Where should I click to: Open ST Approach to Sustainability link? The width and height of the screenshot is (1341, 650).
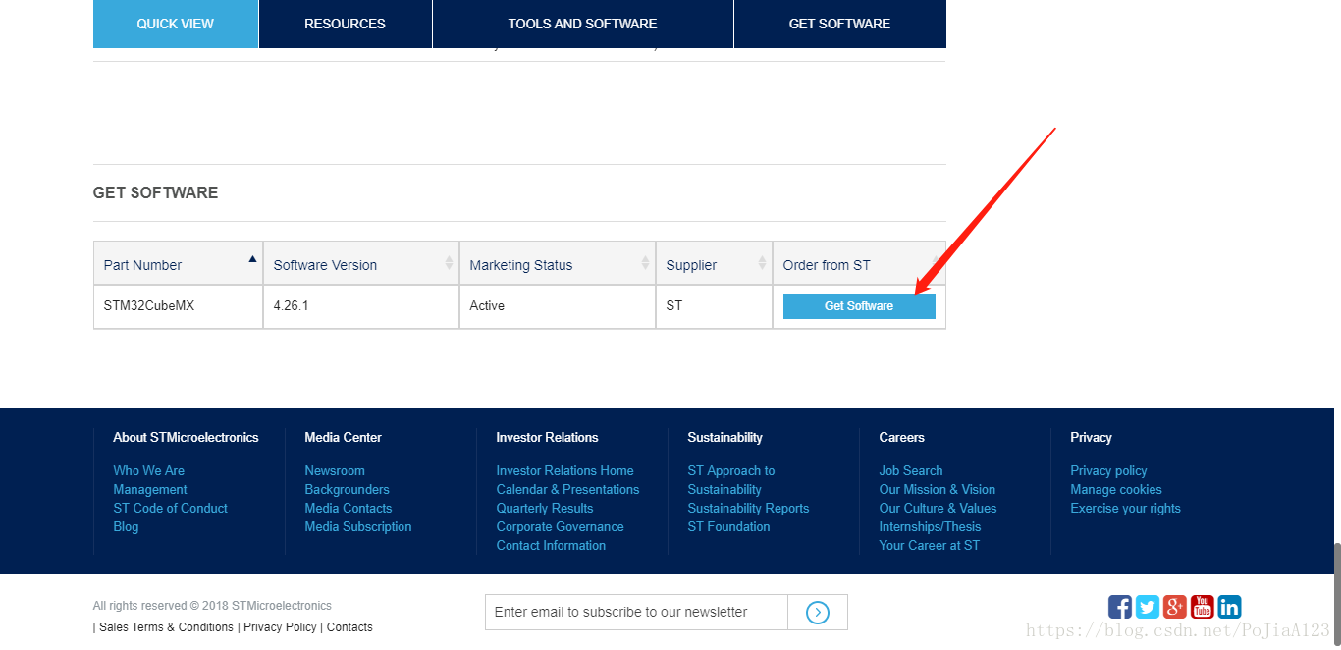[731, 480]
